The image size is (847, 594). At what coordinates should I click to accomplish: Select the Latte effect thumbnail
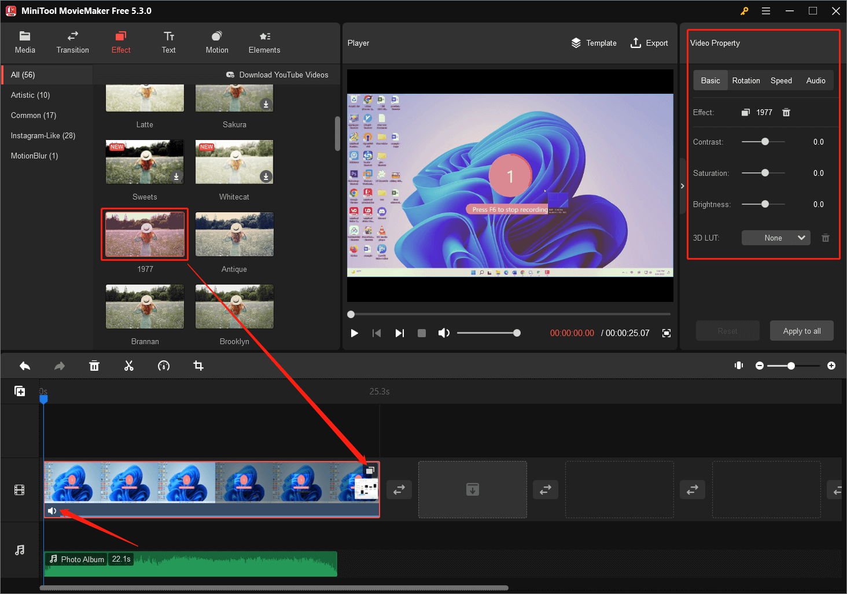tap(145, 98)
